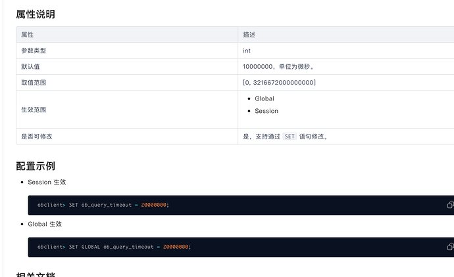Image resolution: width=454 pixels, height=277 pixels.
Task: Click the Session 生效 bullet text
Action: (47, 182)
